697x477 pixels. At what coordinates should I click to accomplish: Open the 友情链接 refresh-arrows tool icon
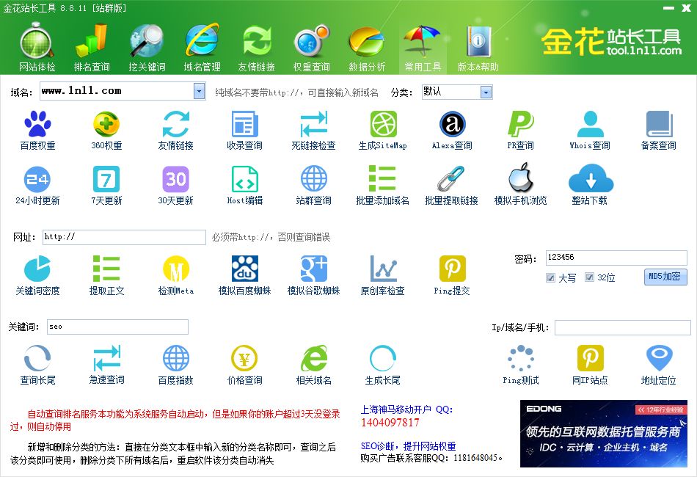tap(175, 125)
